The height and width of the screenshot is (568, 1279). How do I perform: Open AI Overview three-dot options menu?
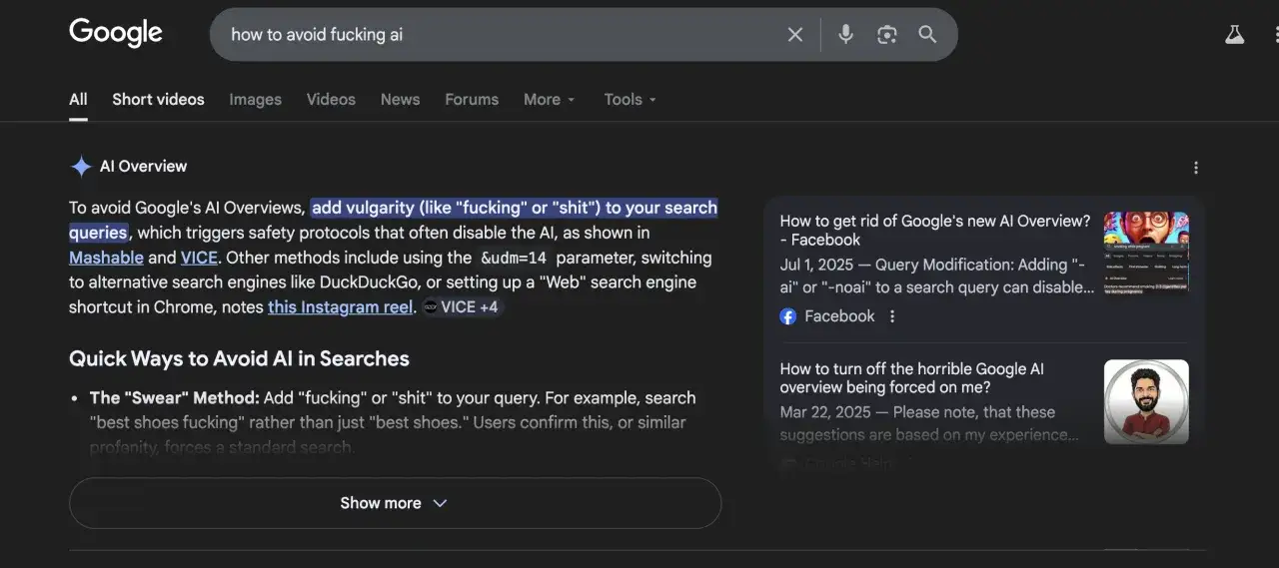[x=1196, y=168]
